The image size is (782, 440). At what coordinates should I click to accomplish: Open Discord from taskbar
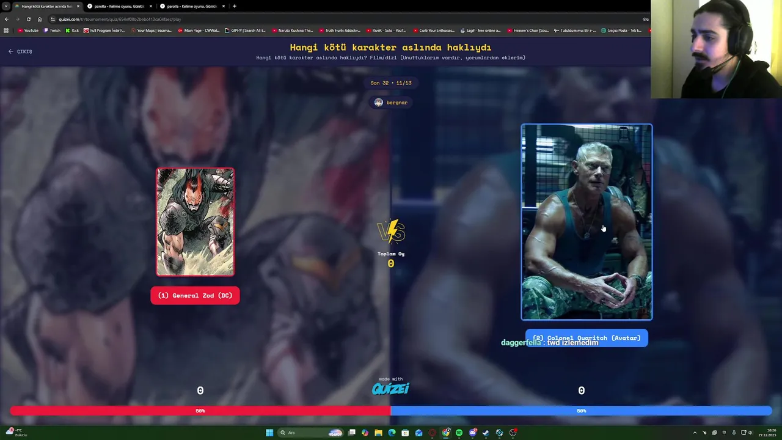click(x=472, y=433)
